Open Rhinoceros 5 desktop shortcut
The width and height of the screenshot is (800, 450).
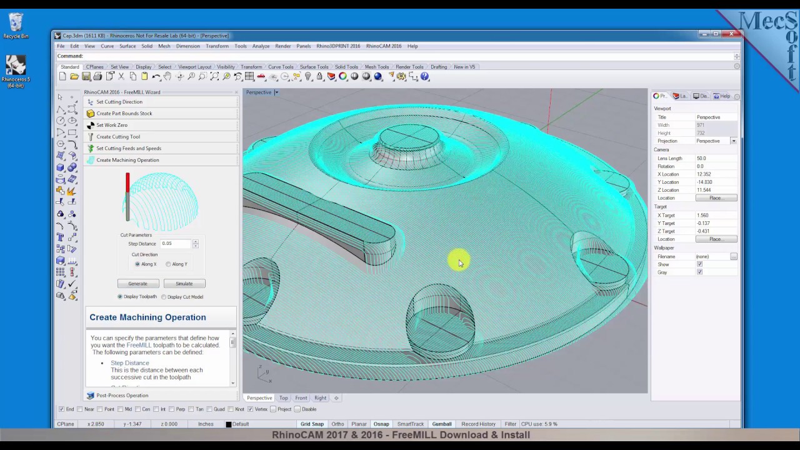pyautogui.click(x=16, y=71)
